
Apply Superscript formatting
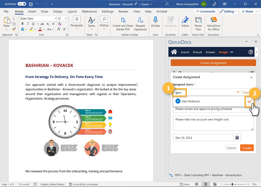pos(54,24)
